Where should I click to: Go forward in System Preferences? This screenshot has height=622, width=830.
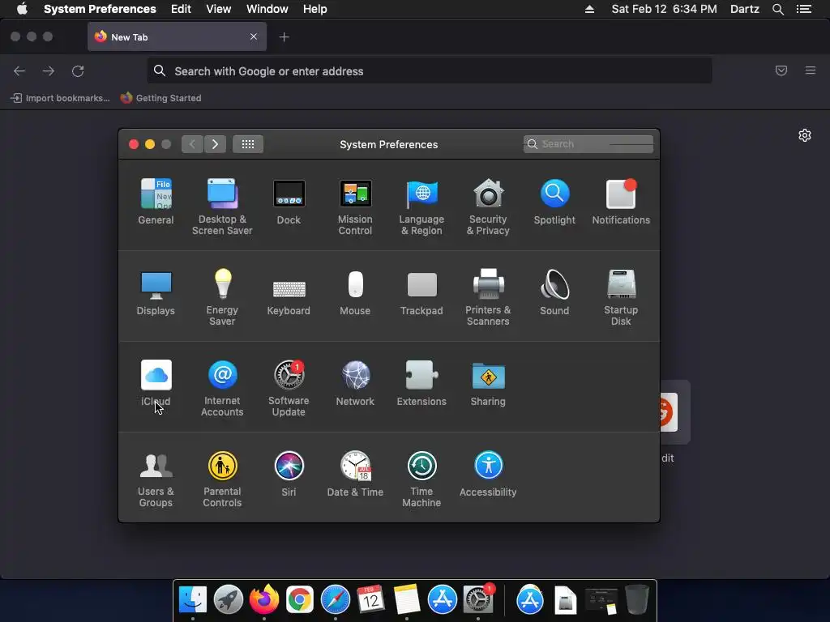click(x=215, y=144)
